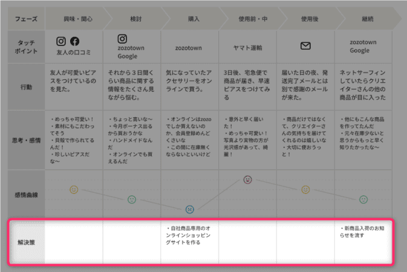Image resolution: width=407 pixels, height=272 pixels.
Task: Select the 継続 phase header
Action: pos(363,19)
